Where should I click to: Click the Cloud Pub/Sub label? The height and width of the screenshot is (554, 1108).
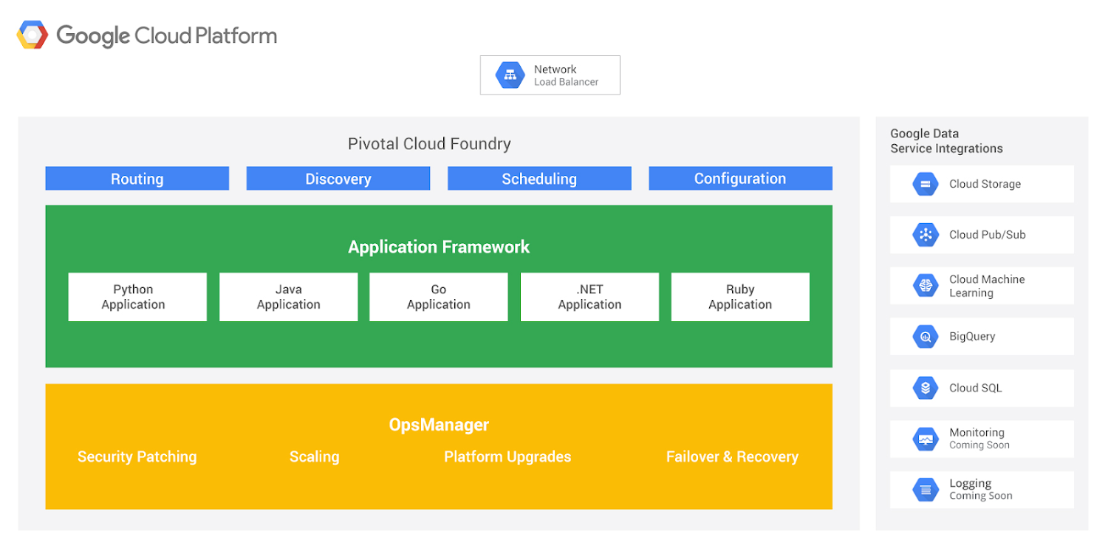pyautogui.click(x=988, y=235)
